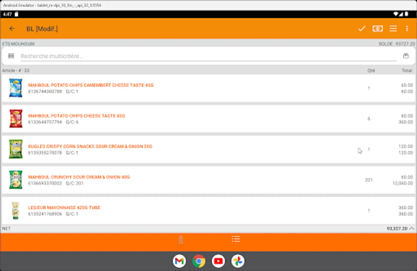Open Chrome from the dock
The height and width of the screenshot is (271, 417).
199,261
